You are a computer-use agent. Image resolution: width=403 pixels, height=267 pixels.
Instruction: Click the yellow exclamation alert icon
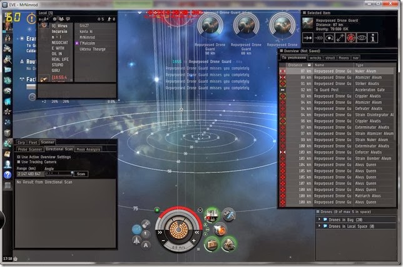[31, 19]
